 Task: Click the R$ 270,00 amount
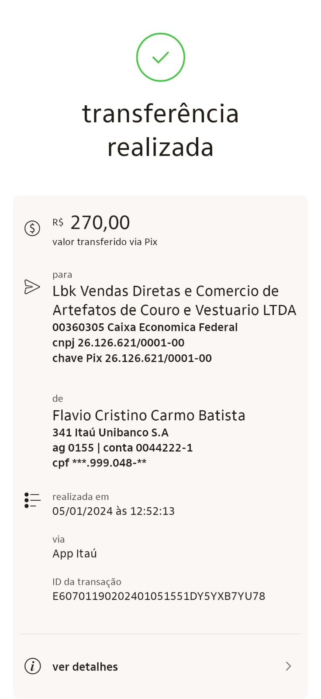click(100, 223)
